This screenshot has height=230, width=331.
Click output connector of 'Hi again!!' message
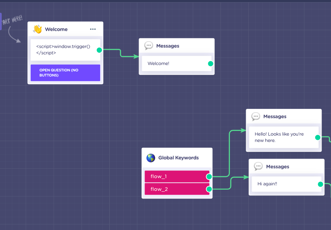[x=320, y=184]
